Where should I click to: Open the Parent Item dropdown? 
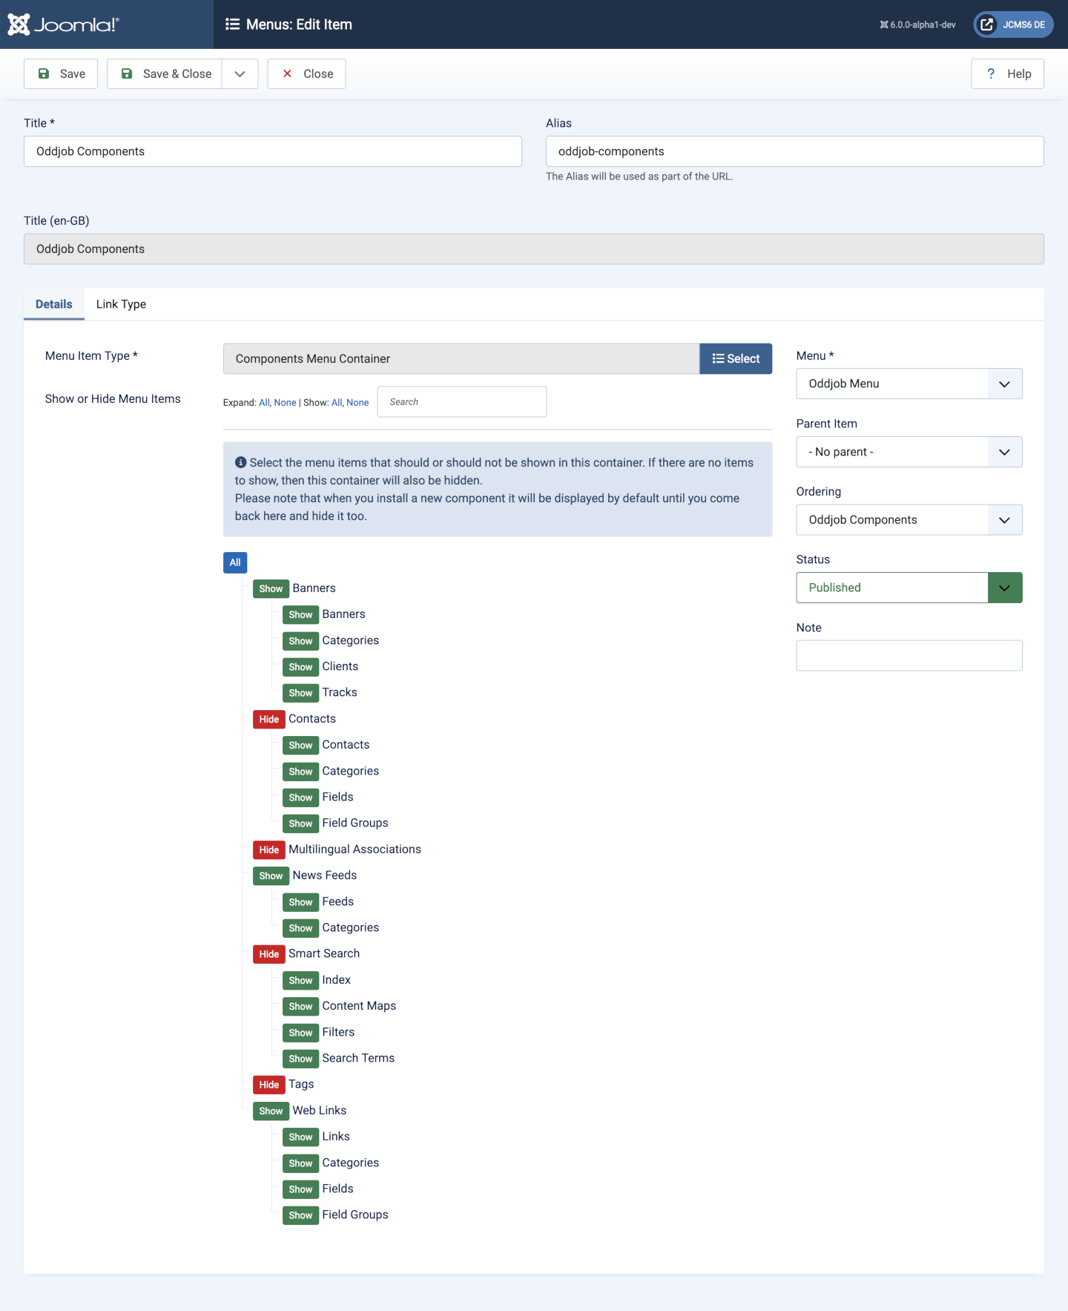click(x=909, y=452)
